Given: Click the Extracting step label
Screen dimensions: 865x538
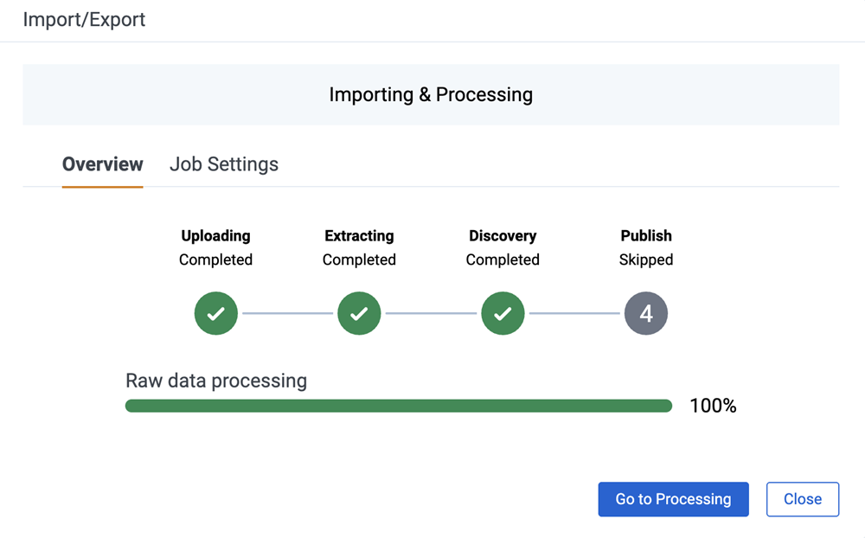Looking at the screenshot, I should click(359, 235).
